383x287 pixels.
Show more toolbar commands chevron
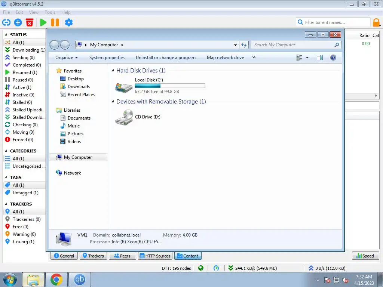[254, 58]
